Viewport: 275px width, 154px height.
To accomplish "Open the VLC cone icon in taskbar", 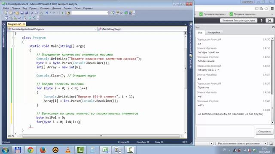I will click(68, 150).
